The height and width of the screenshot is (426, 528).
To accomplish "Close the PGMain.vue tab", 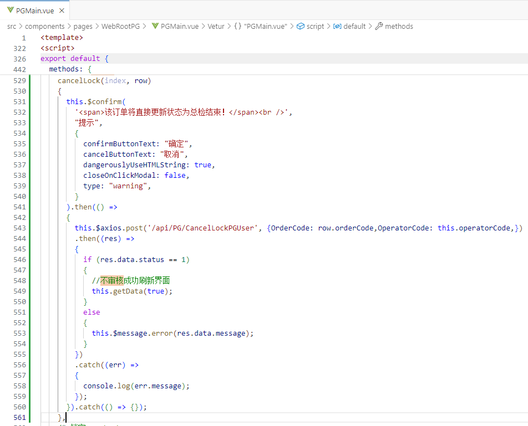I will click(62, 11).
